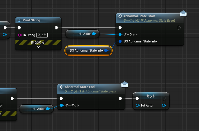Click ターゲットは IF Abnormal State Event subtitle on End node
This screenshot has height=131, width=199.
coord(91,91)
